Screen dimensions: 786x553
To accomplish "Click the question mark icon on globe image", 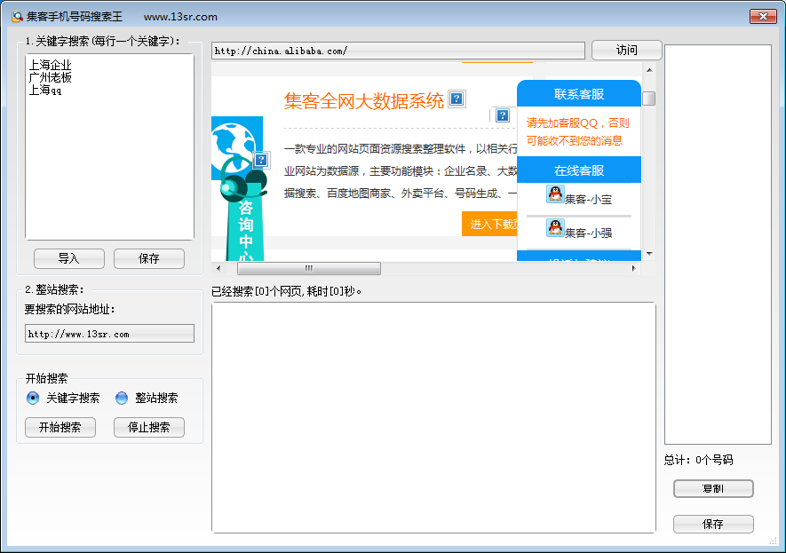I will pyautogui.click(x=260, y=160).
